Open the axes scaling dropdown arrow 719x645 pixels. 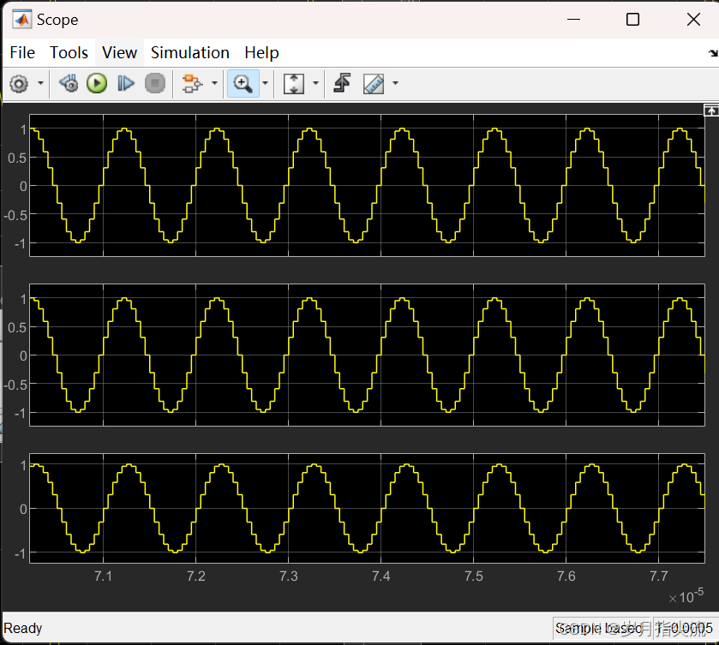315,84
